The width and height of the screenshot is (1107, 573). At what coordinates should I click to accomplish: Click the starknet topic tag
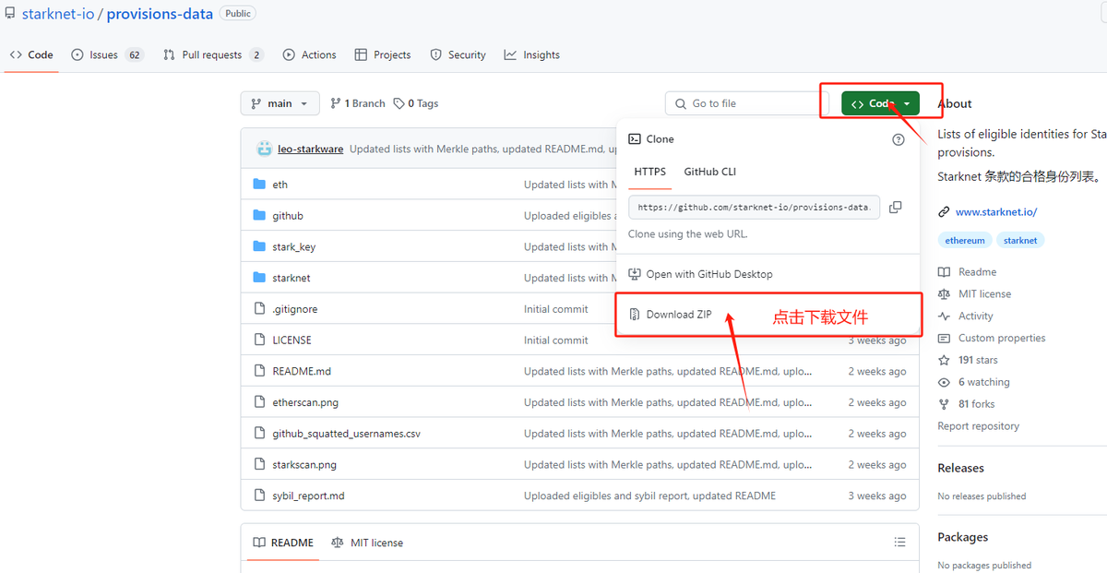1020,241
